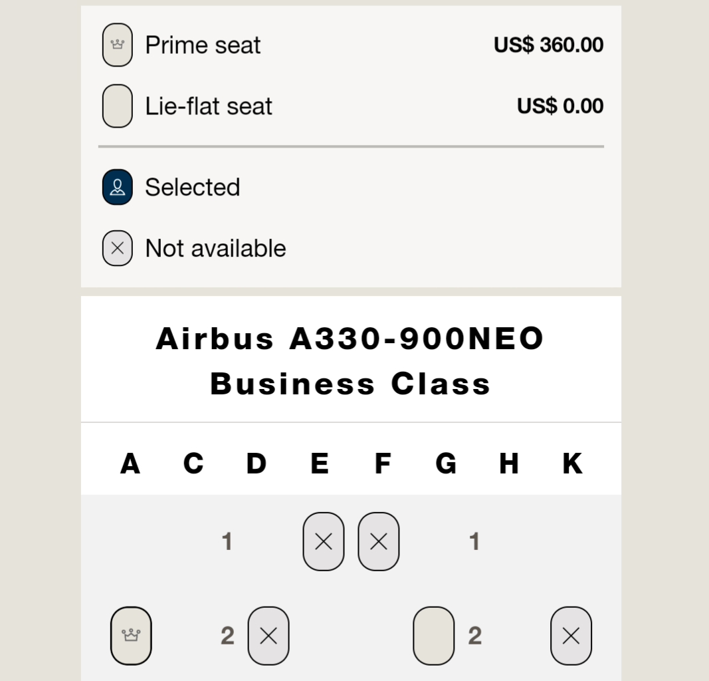The image size is (709, 681).
Task: Choose available lie-flat seat 2G
Action: click(x=434, y=636)
